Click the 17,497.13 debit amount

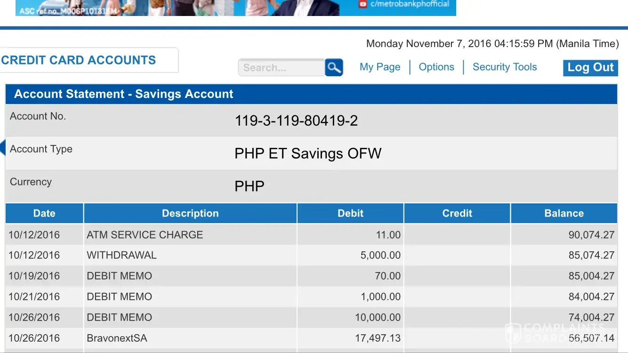click(378, 338)
